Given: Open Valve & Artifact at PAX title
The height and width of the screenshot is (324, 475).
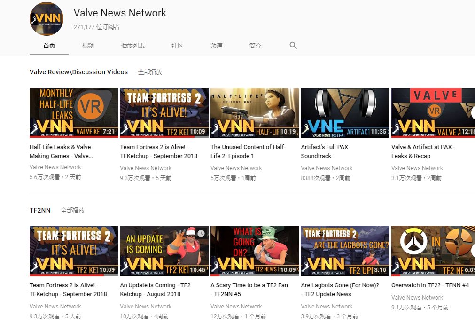Looking at the screenshot, I should [x=423, y=151].
